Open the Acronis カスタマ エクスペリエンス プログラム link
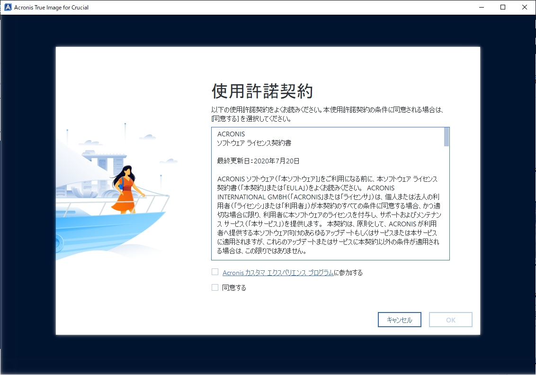Image resolution: width=536 pixels, height=375 pixels. coord(278,273)
